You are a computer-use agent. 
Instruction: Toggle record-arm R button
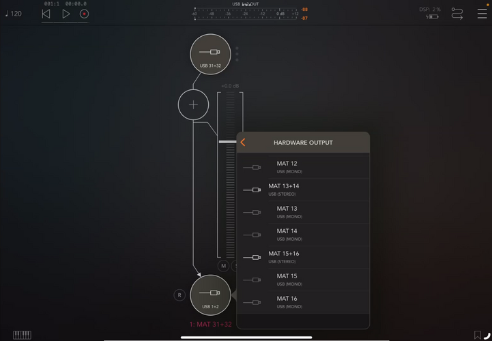coord(179,295)
